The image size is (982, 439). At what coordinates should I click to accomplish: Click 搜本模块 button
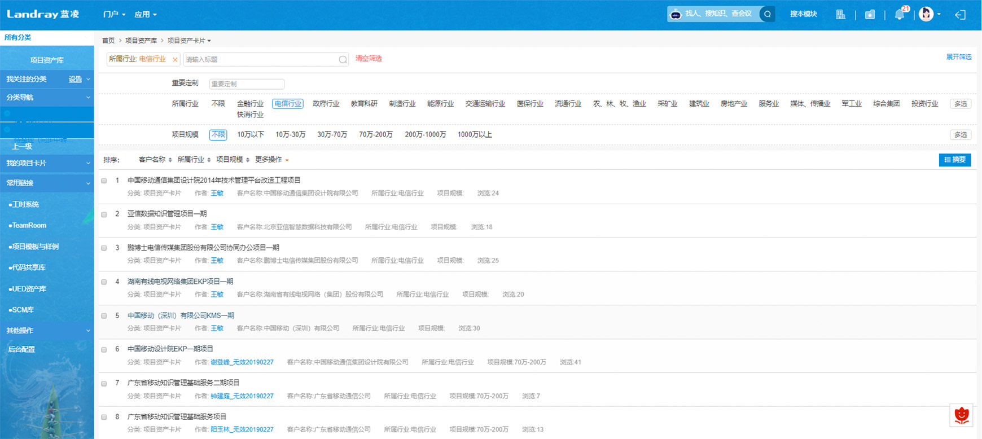[x=804, y=14]
